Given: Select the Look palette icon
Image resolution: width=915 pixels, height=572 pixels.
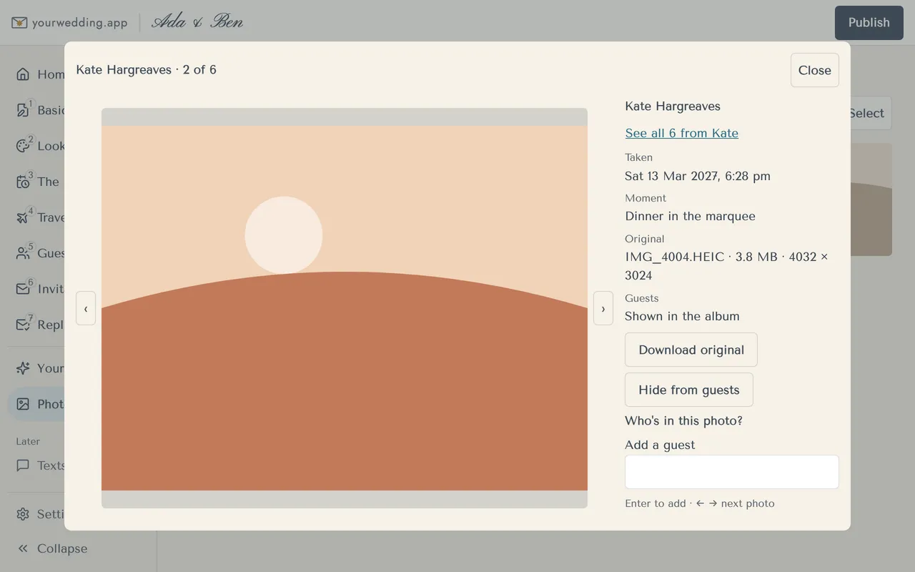Looking at the screenshot, I should point(23,146).
